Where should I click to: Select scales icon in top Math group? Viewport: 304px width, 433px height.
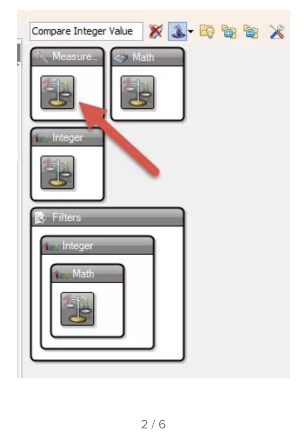click(x=137, y=92)
